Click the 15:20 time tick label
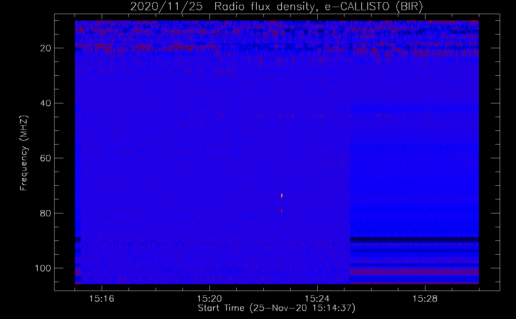Viewport: 516px width, 319px height. pos(209,299)
